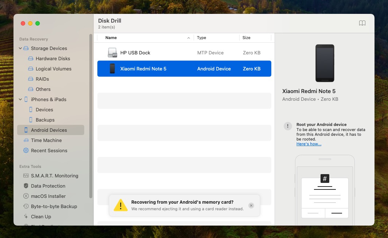Click the Clean Up sparkle icon

click(26, 216)
